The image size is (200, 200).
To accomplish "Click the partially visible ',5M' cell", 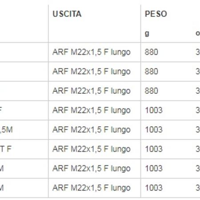I will (x=6, y=130).
